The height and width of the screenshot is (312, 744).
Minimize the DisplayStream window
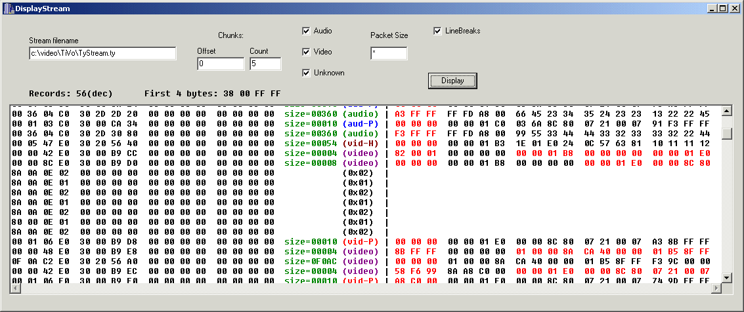[712, 9]
